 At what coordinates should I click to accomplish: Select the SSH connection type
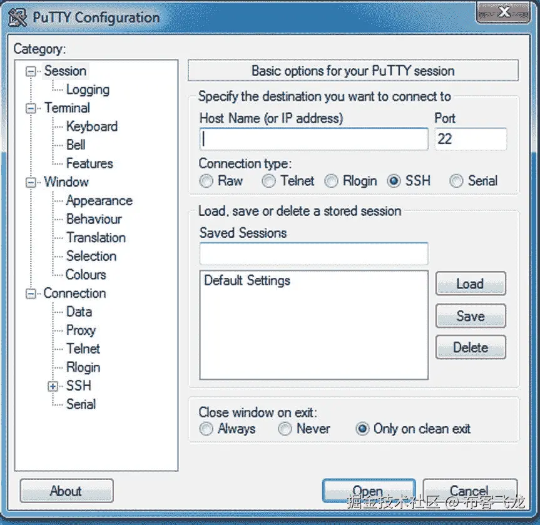(x=394, y=181)
